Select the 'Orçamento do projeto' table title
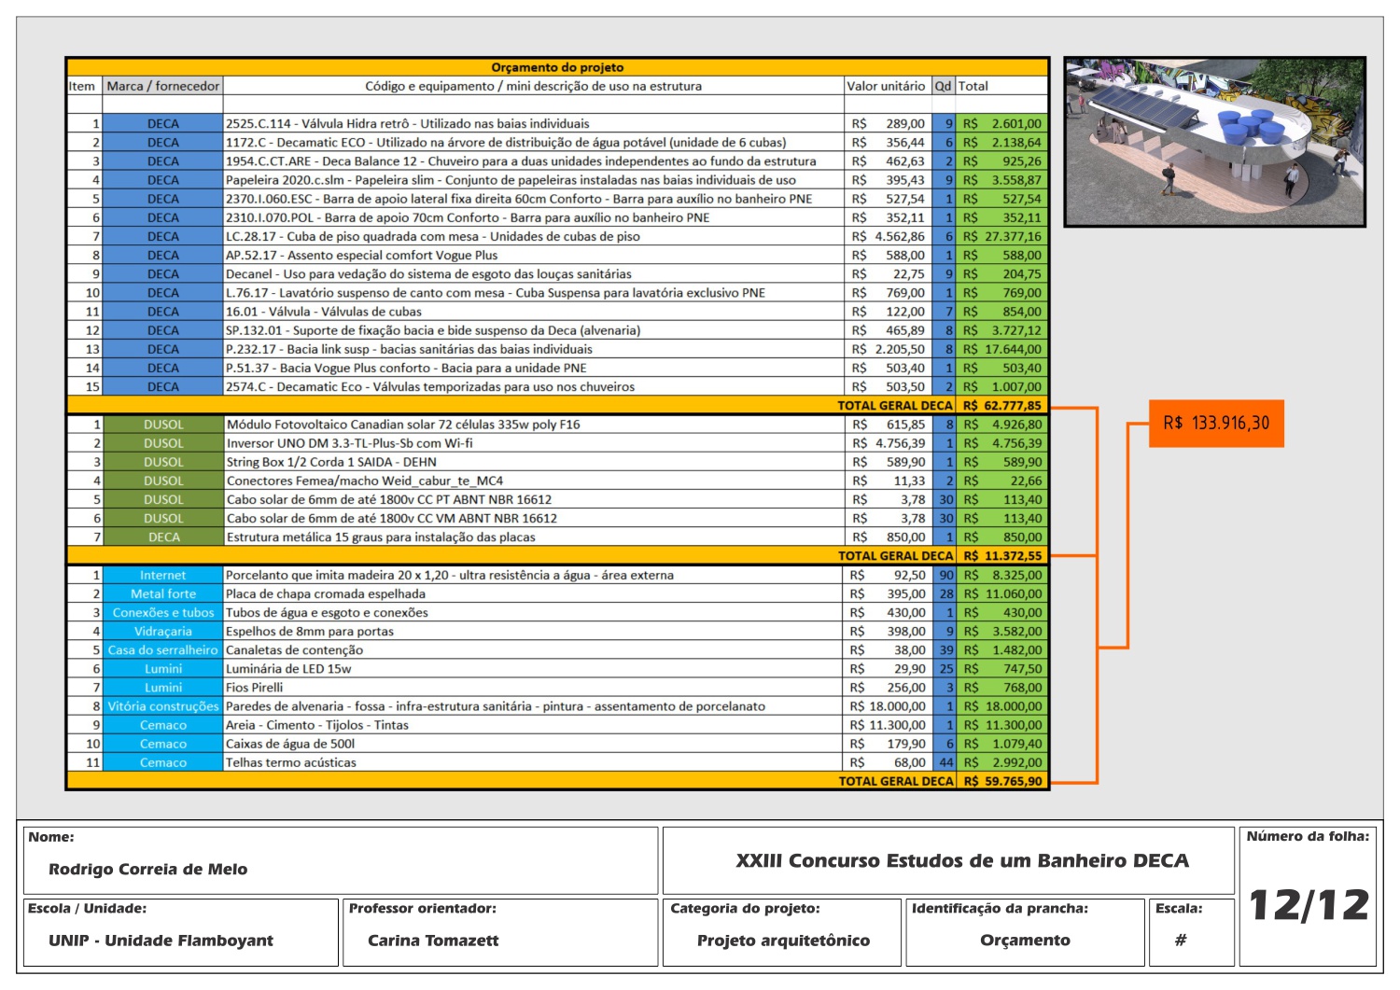 pos(557,67)
